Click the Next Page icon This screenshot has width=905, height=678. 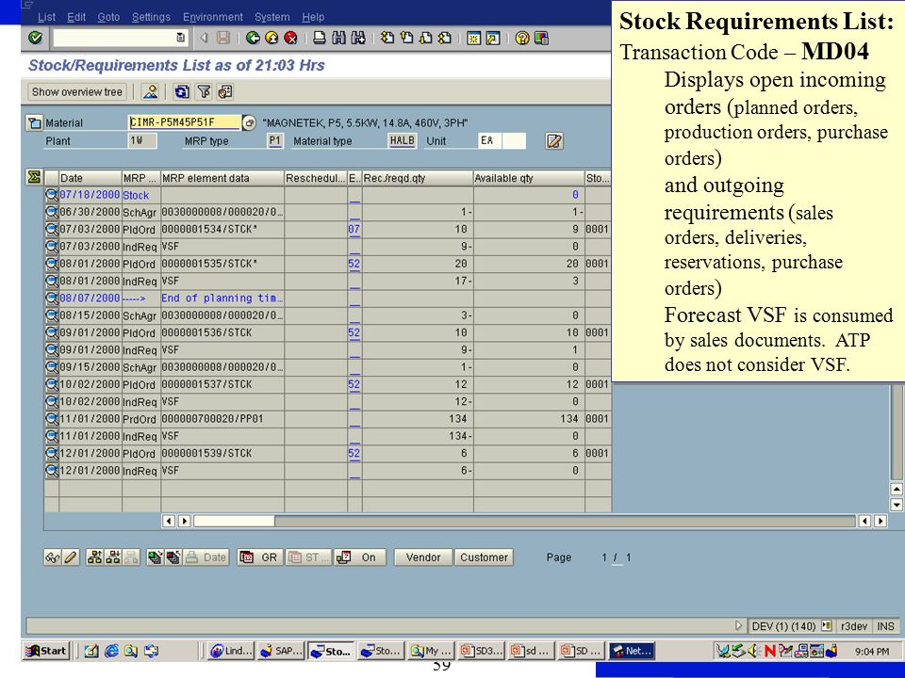425,38
